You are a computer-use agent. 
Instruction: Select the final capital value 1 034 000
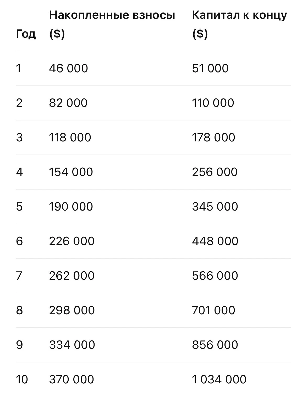(x=219, y=379)
